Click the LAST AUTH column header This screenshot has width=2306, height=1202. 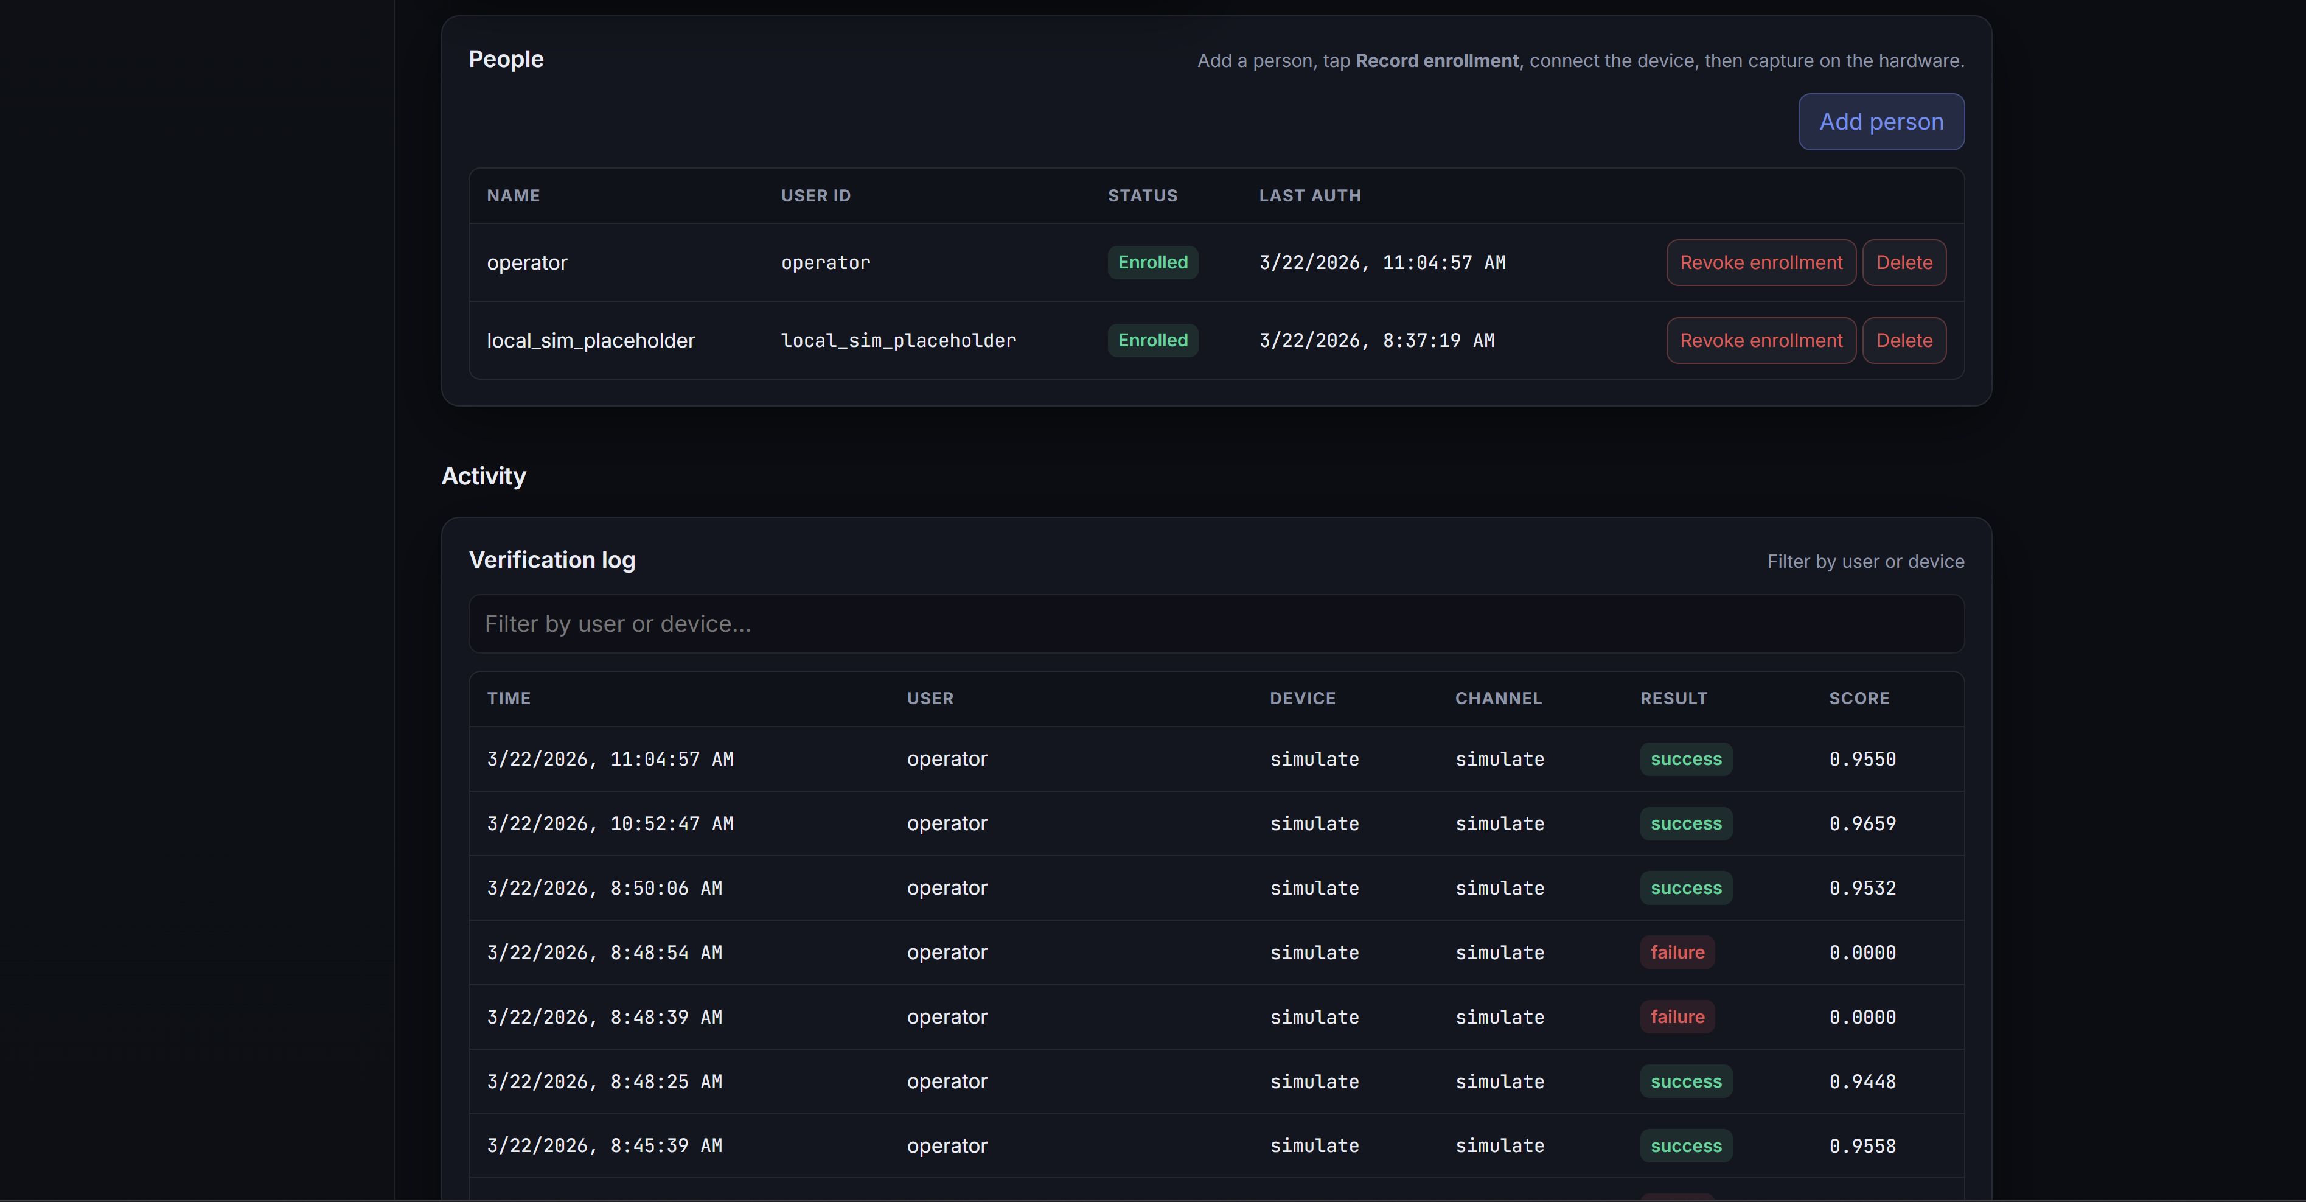1309,196
